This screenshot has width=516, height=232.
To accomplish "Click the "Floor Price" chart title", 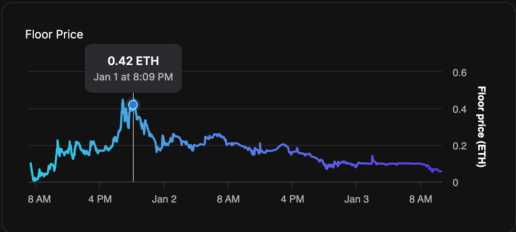I will point(54,34).
